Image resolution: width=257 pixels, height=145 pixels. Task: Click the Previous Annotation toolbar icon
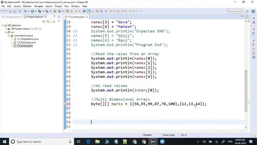118,11
